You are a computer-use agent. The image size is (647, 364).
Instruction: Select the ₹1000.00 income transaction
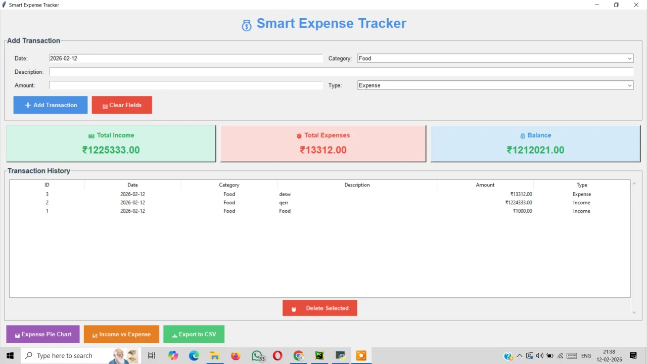coord(320,211)
